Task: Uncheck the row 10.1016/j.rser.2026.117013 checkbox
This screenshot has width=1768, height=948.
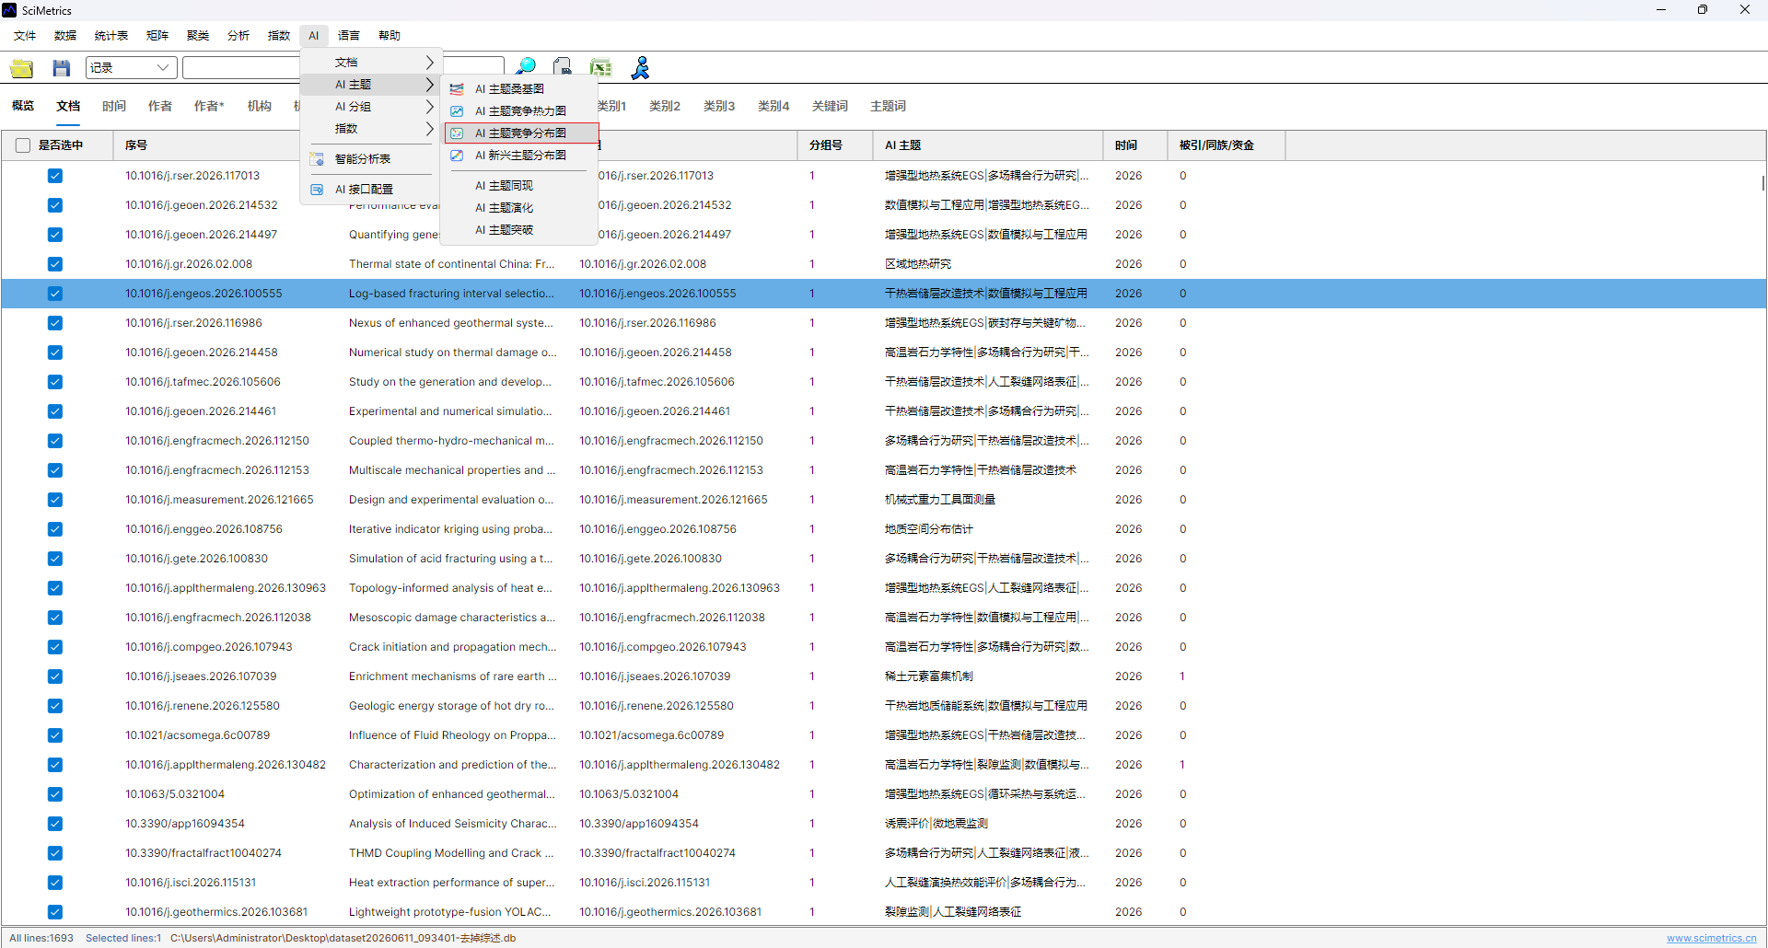Action: click(55, 176)
